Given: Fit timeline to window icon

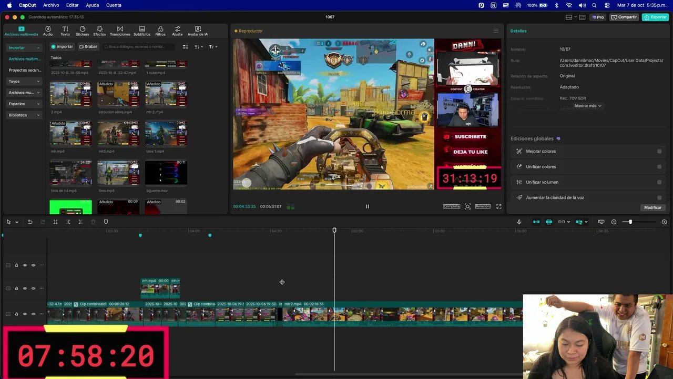Looking at the screenshot, I should coord(601,222).
